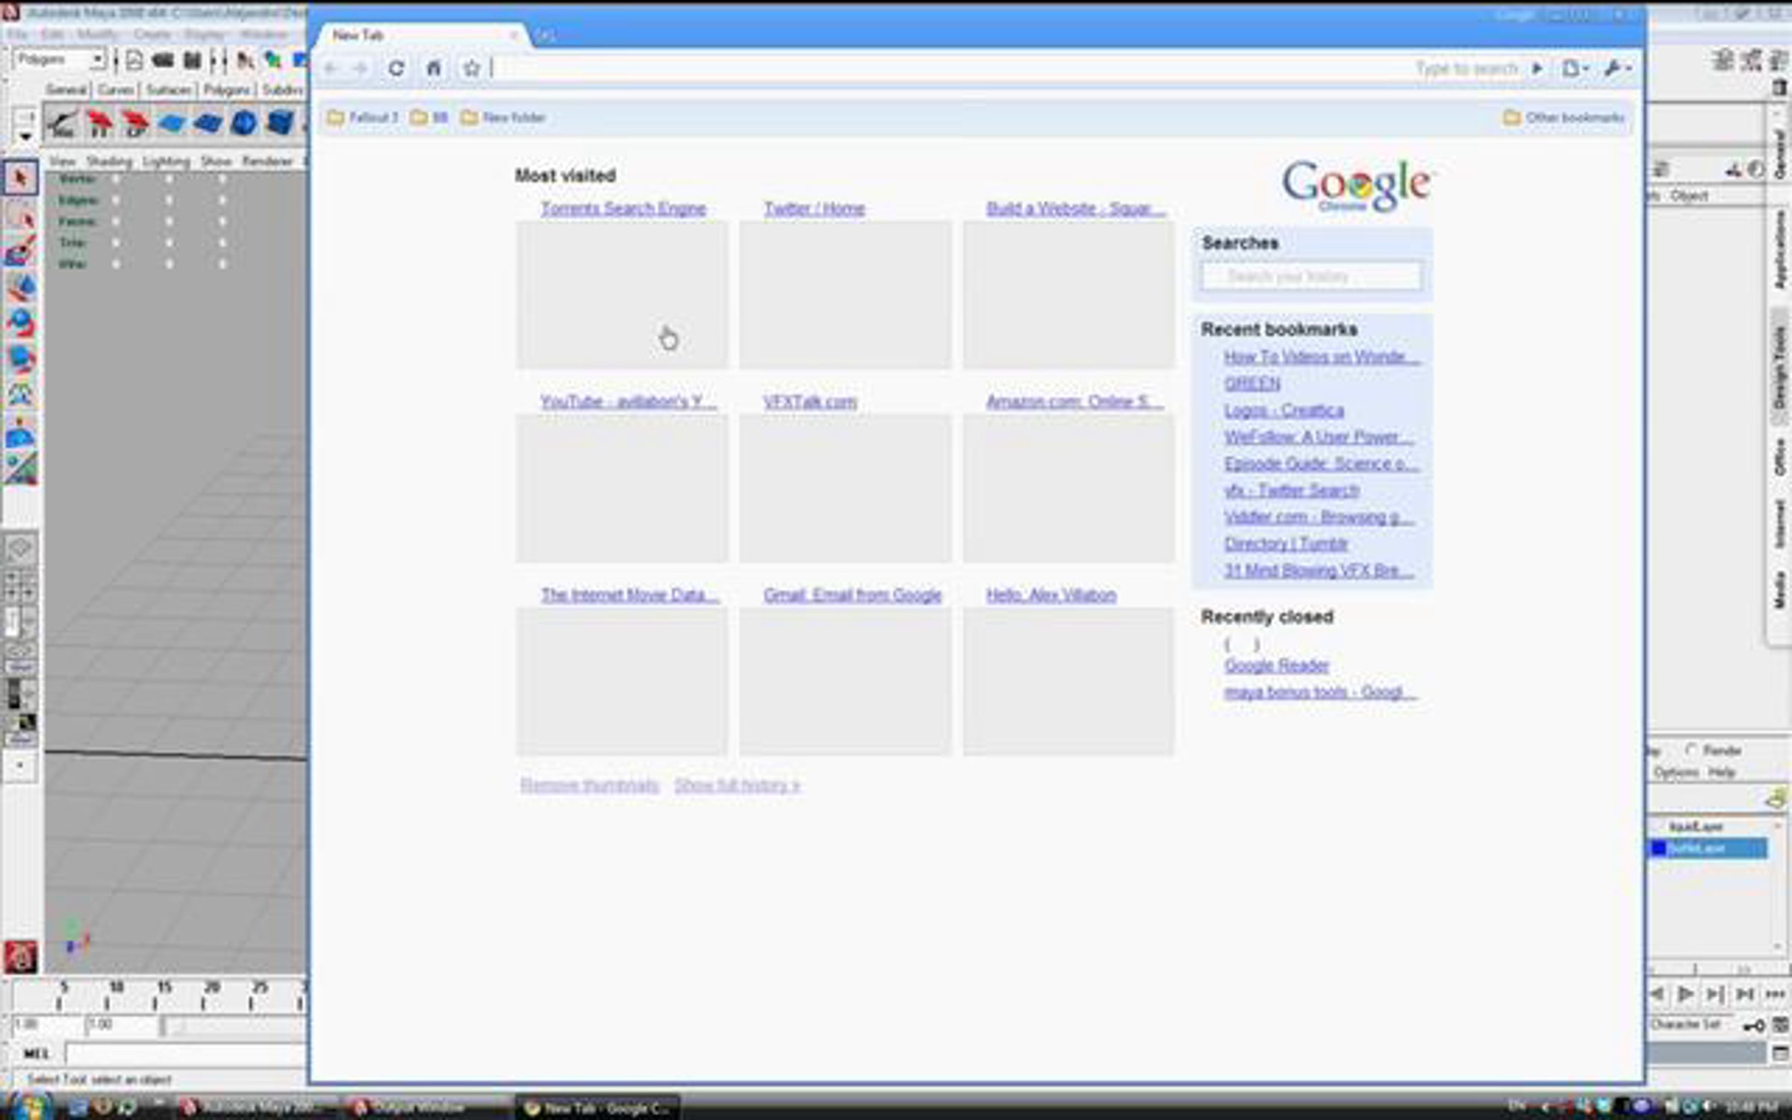Open Fallout 3 bookmarks folder
Image resolution: width=1792 pixels, height=1120 pixels.
point(363,117)
